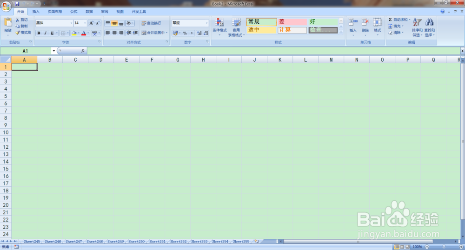Toggle top vertical alignment

[108, 23]
